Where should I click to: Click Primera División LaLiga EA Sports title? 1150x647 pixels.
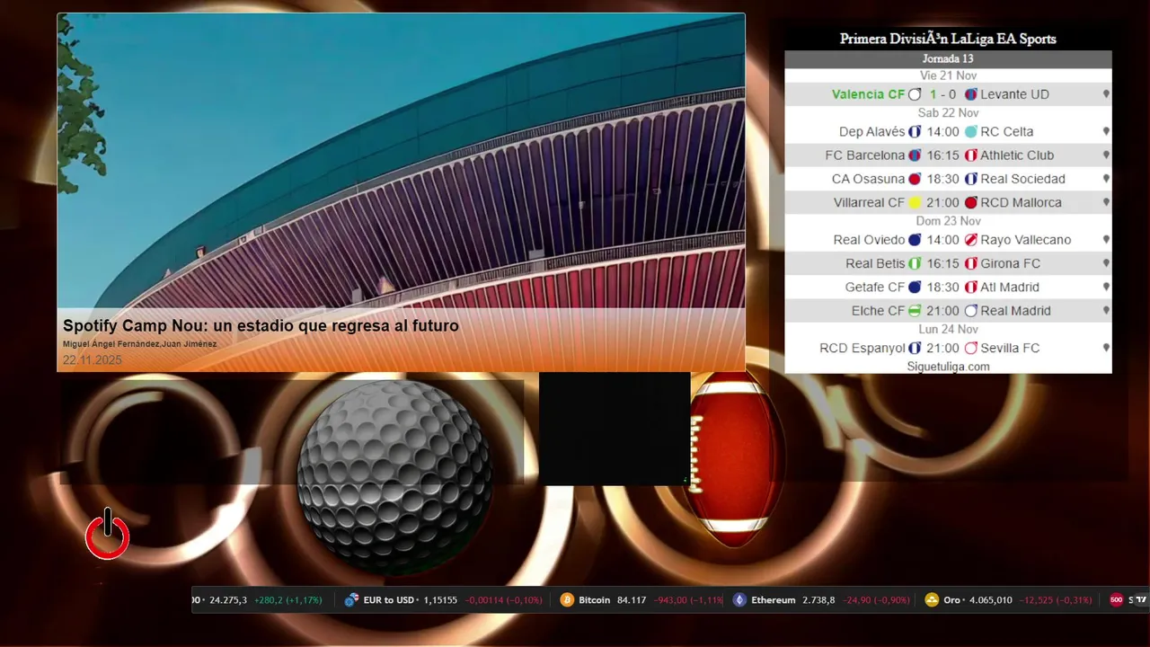(x=948, y=39)
